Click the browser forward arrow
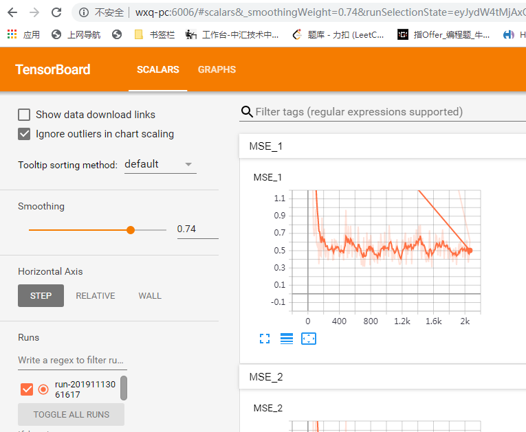Screen dimensions: 526x432 [34, 13]
